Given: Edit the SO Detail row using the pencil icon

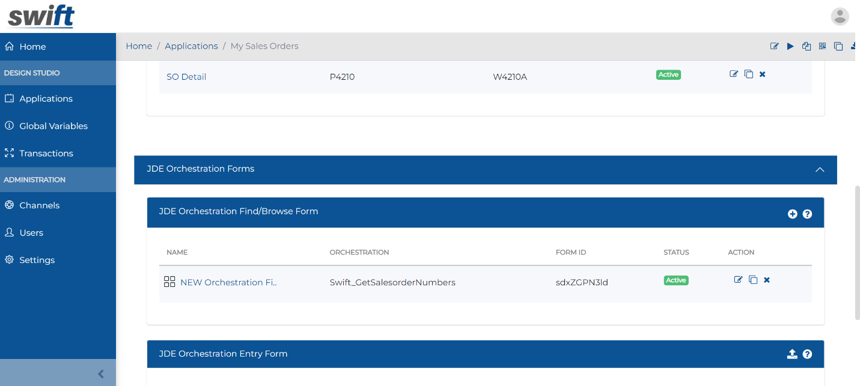Looking at the screenshot, I should (734, 74).
